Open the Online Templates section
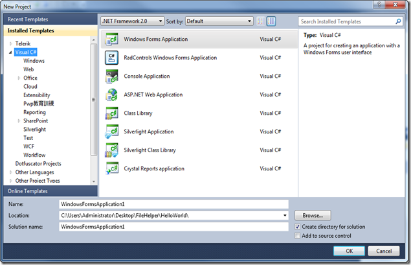This screenshot has width=411, height=265. pos(50,191)
